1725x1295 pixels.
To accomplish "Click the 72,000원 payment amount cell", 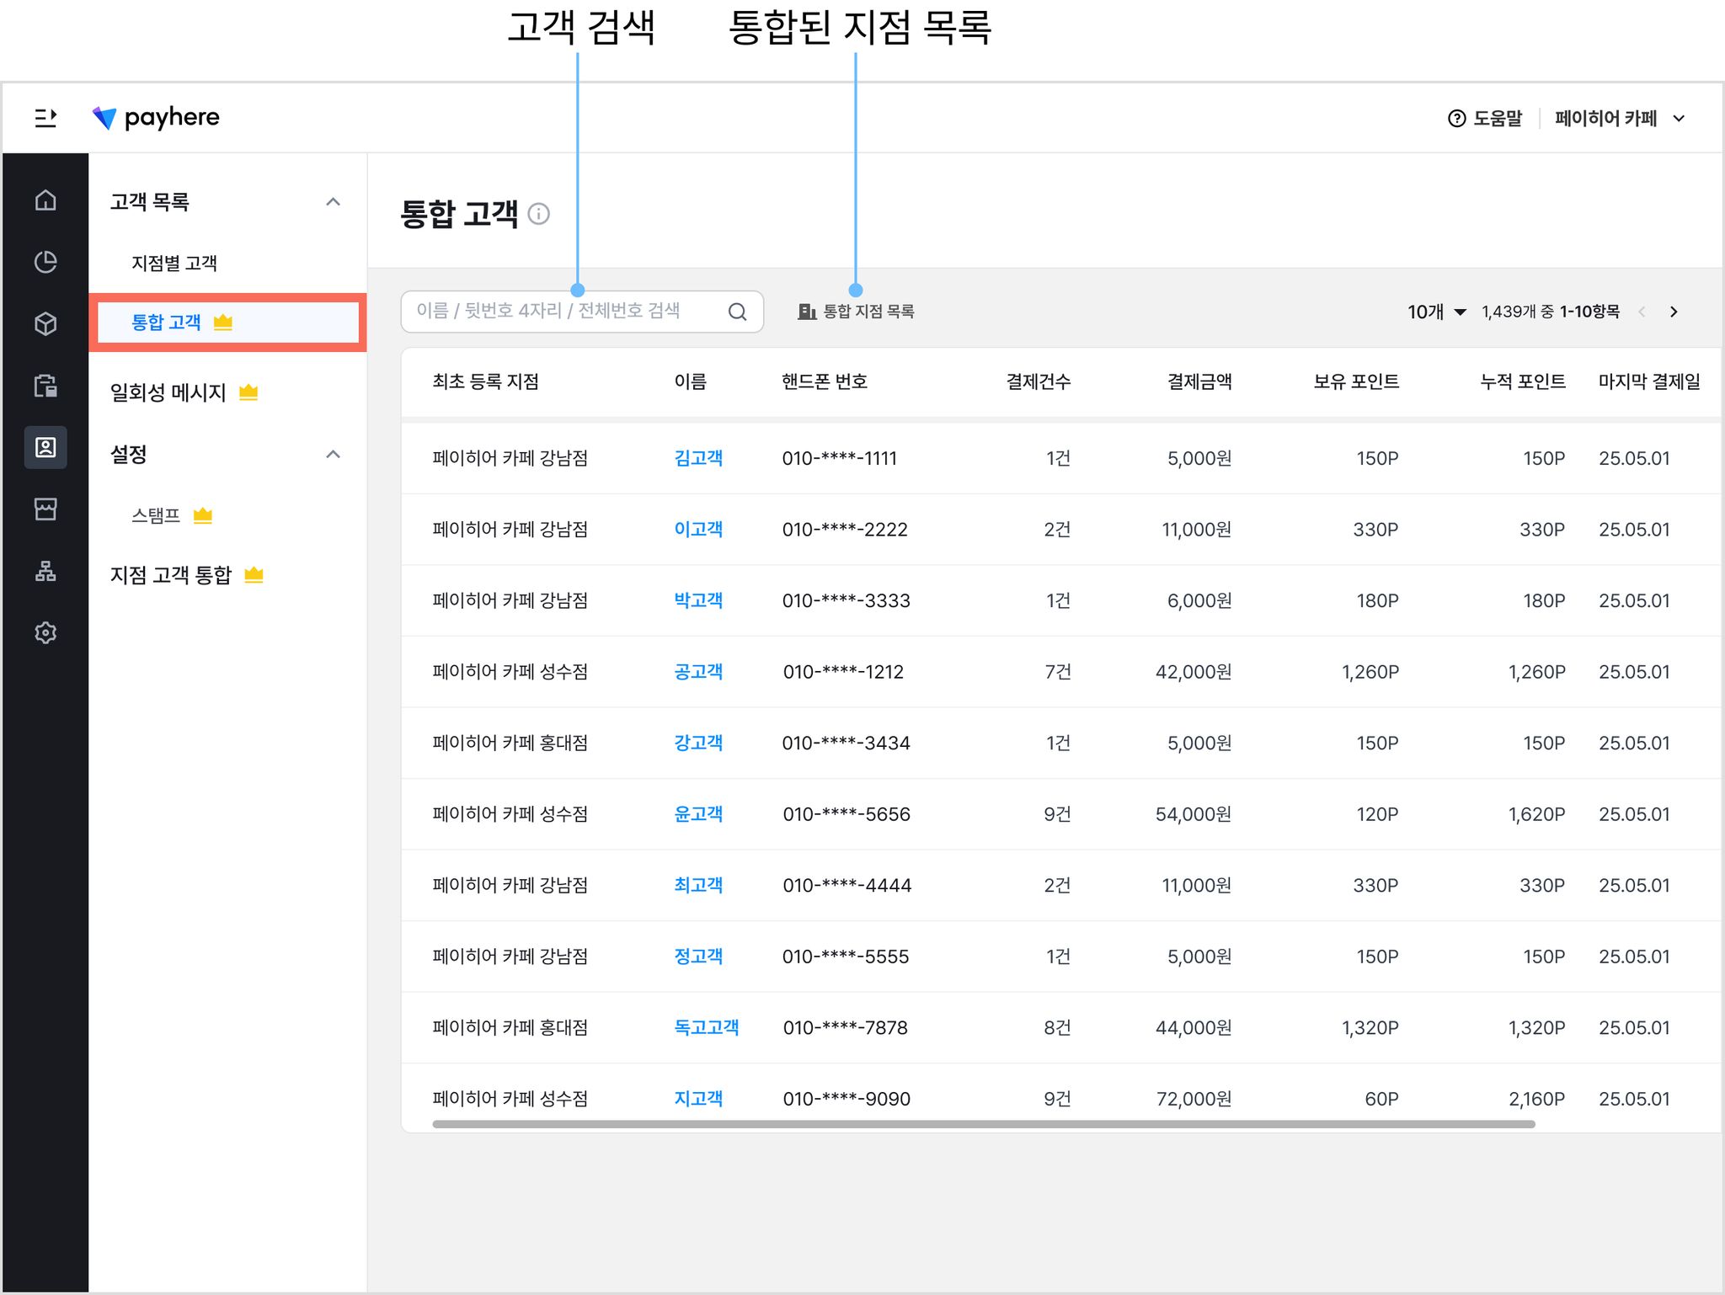I will coord(1194,1099).
